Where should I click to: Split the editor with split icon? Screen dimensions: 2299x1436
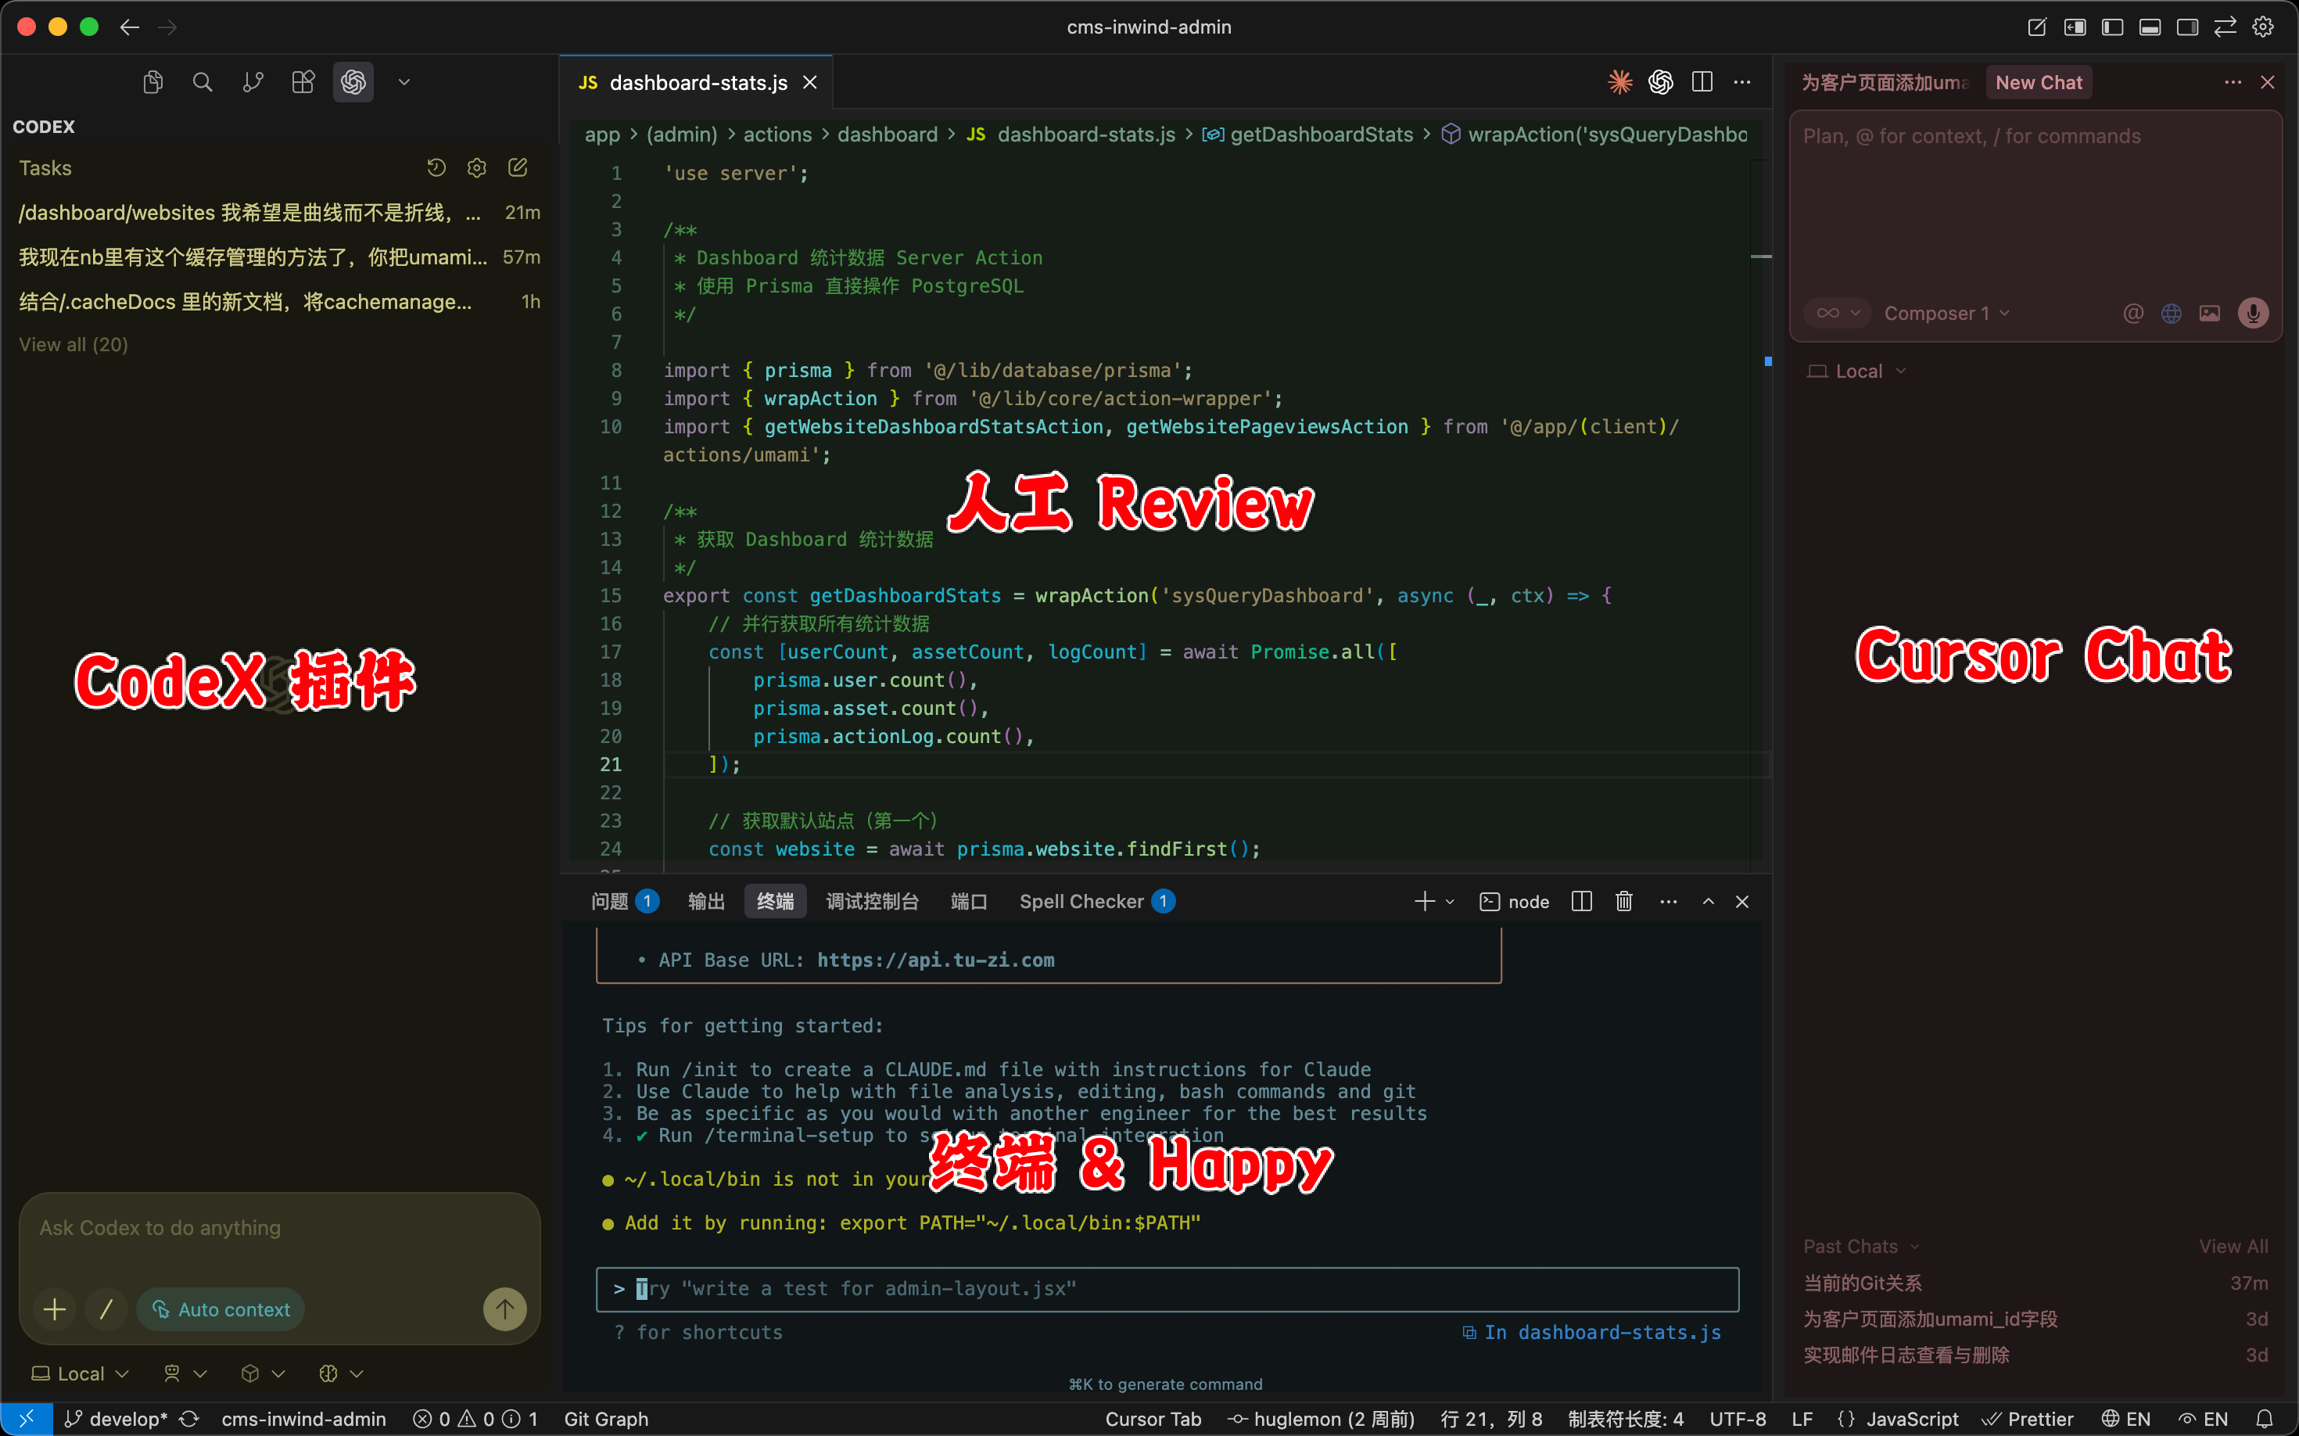pyautogui.click(x=1702, y=83)
